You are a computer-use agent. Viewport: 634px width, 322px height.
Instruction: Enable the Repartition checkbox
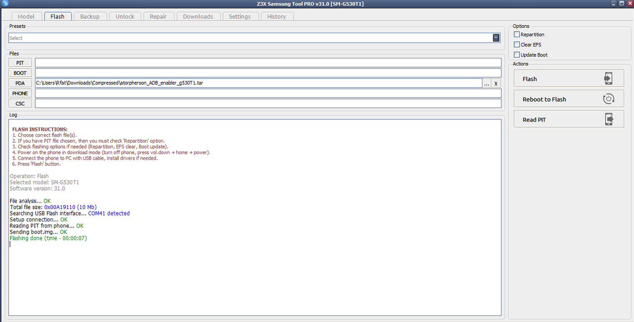tap(517, 34)
